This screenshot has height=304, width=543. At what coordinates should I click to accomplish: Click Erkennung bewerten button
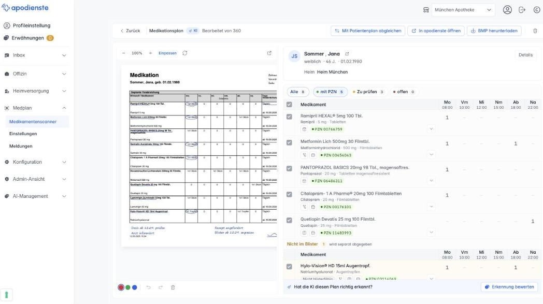(509, 287)
